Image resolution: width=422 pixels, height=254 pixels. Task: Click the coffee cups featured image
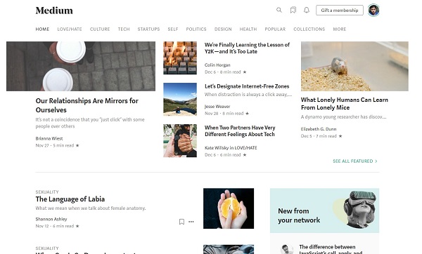pos(81,66)
